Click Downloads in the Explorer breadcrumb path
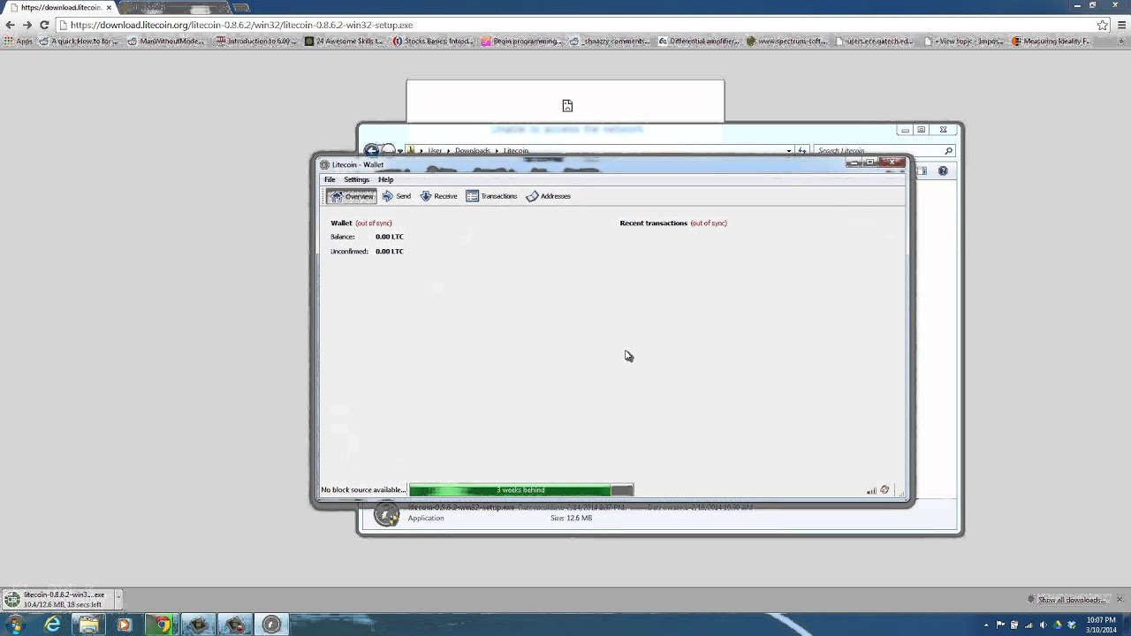Screen dimensions: 1131x636 coord(472,151)
